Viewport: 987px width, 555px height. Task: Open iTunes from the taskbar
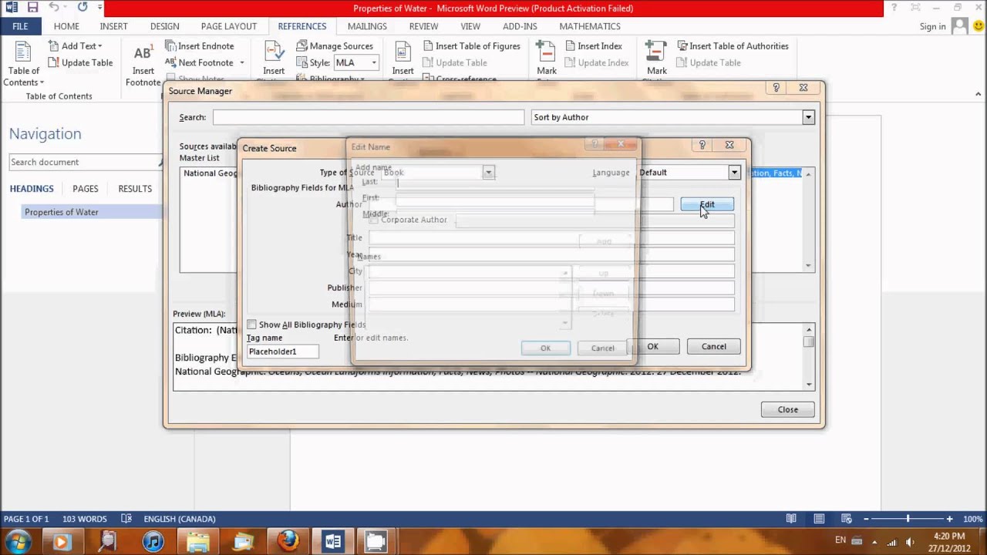pyautogui.click(x=153, y=541)
